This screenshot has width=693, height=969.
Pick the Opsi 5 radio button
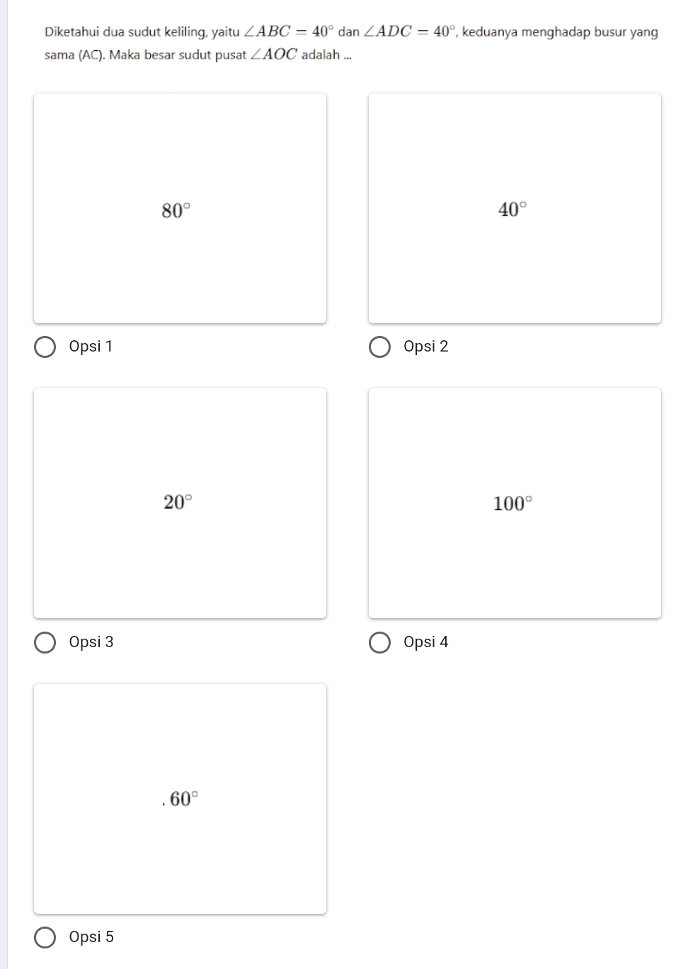[45, 938]
